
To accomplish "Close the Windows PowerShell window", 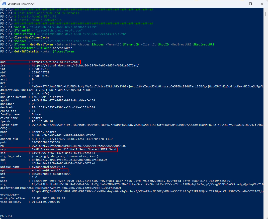I will click(x=262, y=4).
